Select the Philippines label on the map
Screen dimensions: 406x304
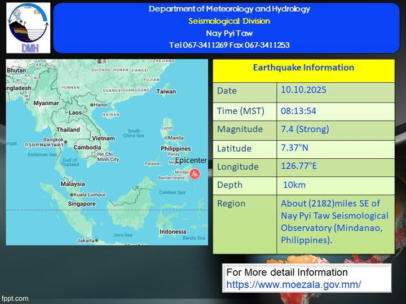click(x=175, y=149)
